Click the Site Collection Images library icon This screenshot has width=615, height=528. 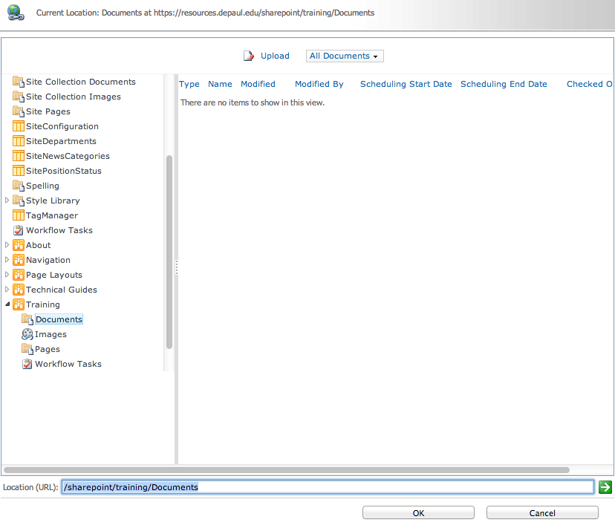point(17,97)
